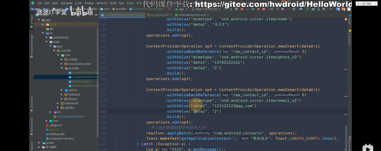Click the Search Everywhere magnifier icon

click(331, 9)
